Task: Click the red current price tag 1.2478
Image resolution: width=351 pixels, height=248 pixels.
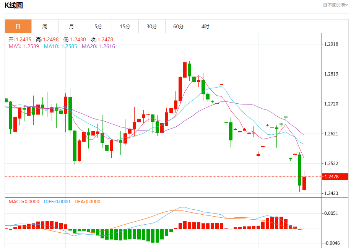Action: click(x=335, y=177)
